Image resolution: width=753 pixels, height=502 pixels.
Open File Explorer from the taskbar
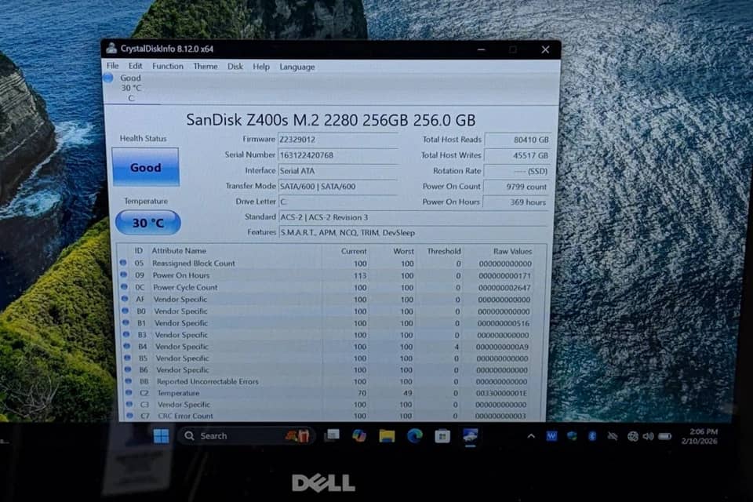pos(387,435)
